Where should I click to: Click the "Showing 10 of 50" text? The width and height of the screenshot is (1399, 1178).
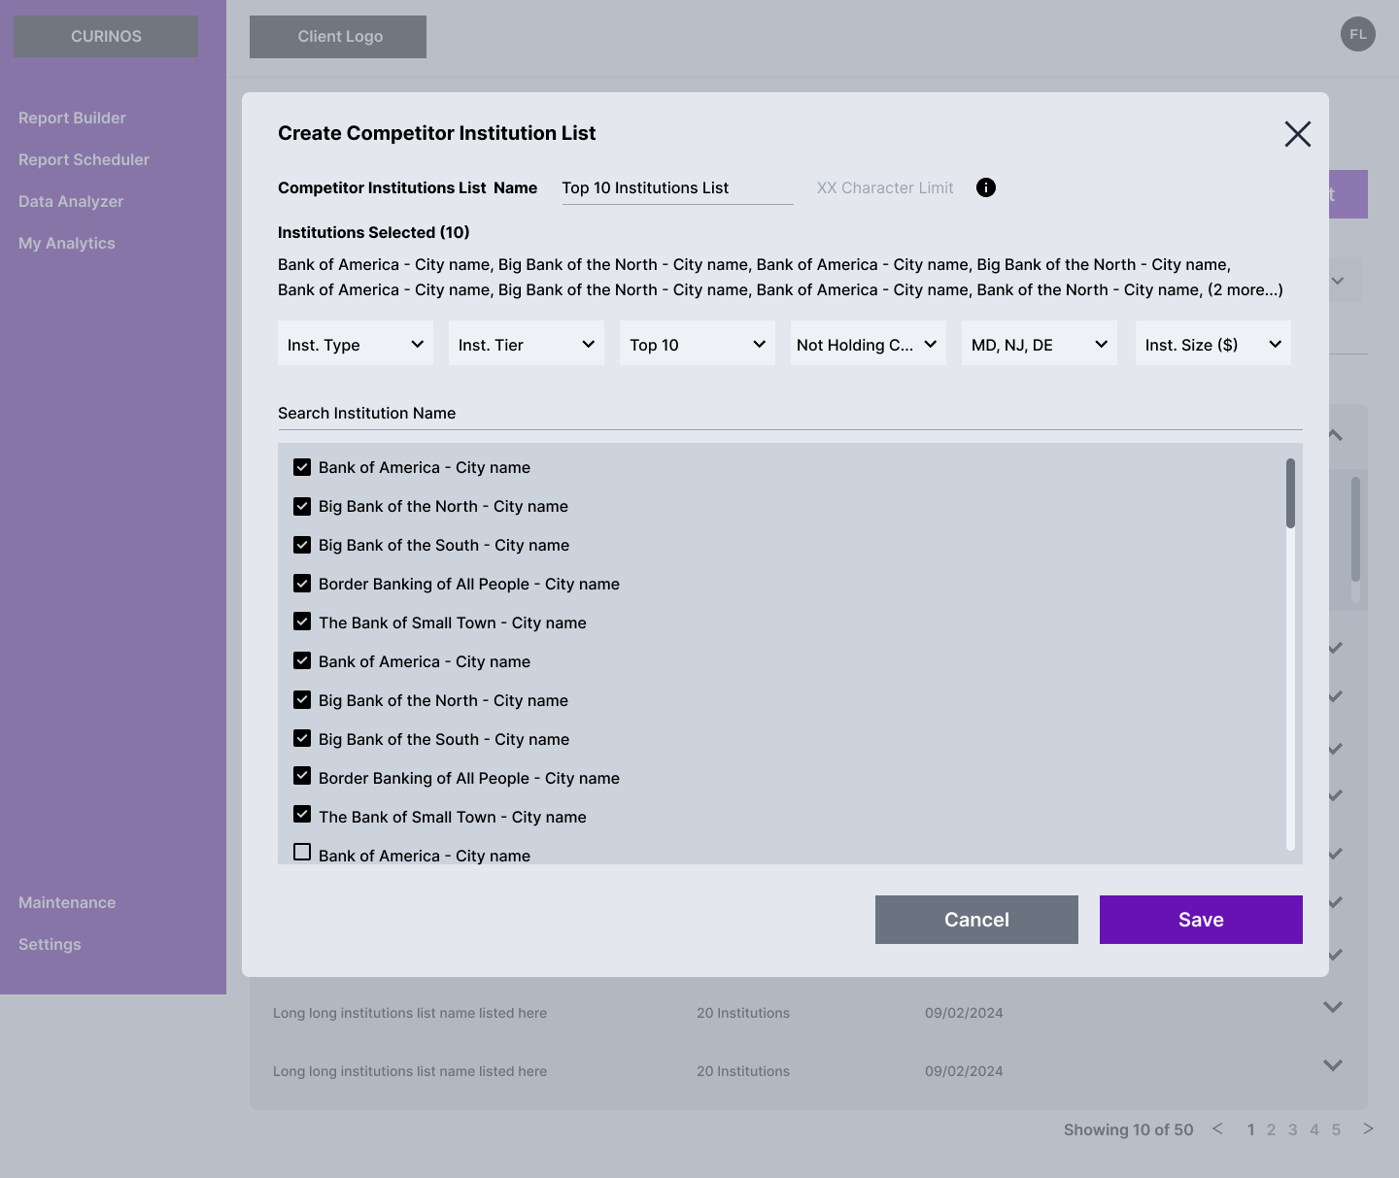pos(1128,1129)
